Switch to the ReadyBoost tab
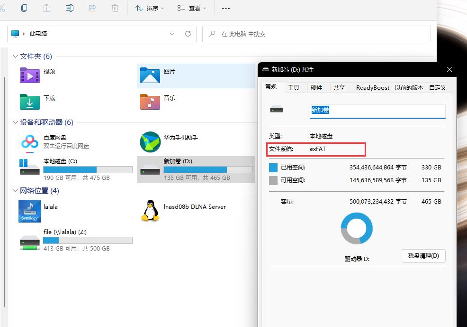Viewport: 467px width, 327px height. [x=372, y=87]
